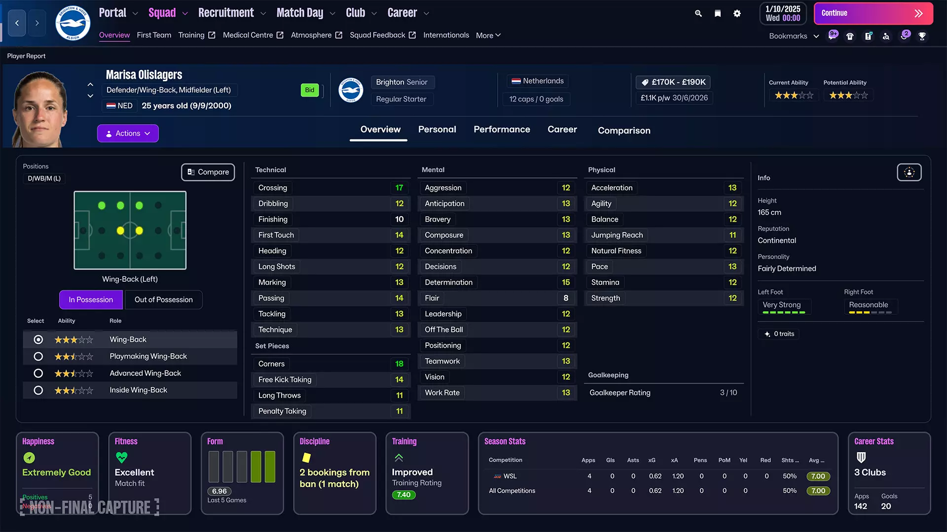The height and width of the screenshot is (532, 947).
Task: Open the player comparison icon in Info panel
Action: point(909,172)
